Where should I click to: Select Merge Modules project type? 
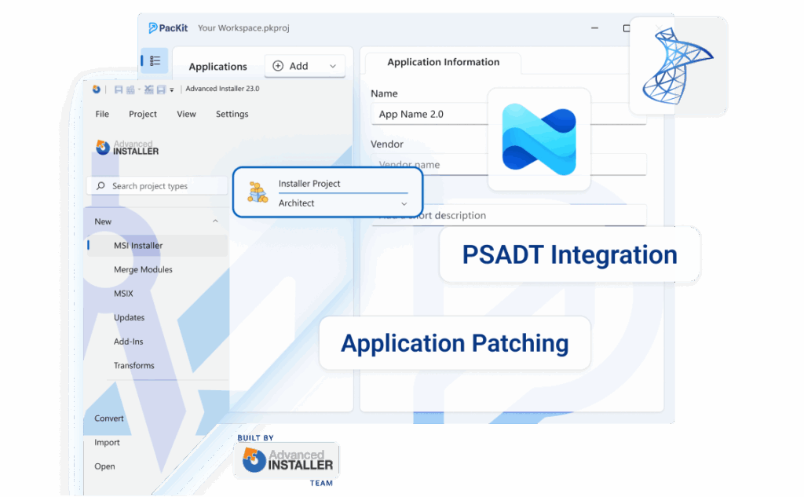[x=143, y=269]
